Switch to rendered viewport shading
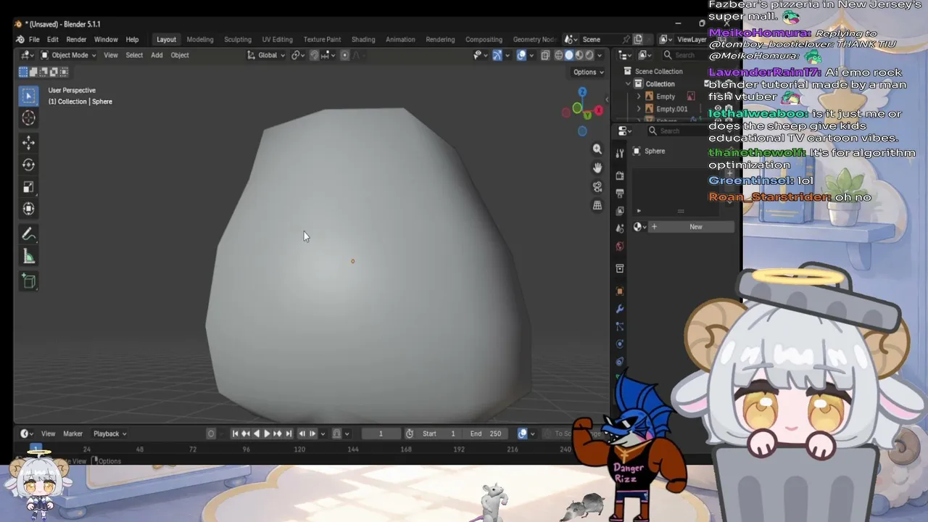This screenshot has height=522, width=928. [x=589, y=55]
